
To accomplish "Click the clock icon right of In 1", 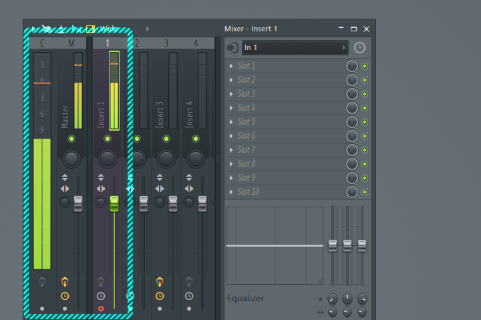I will click(359, 48).
